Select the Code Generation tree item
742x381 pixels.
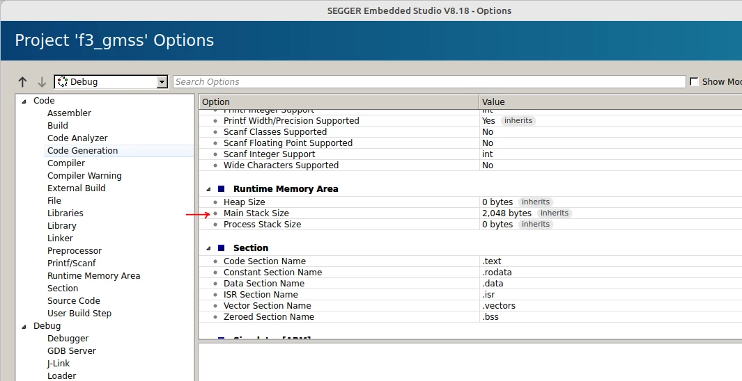pyautogui.click(x=82, y=151)
